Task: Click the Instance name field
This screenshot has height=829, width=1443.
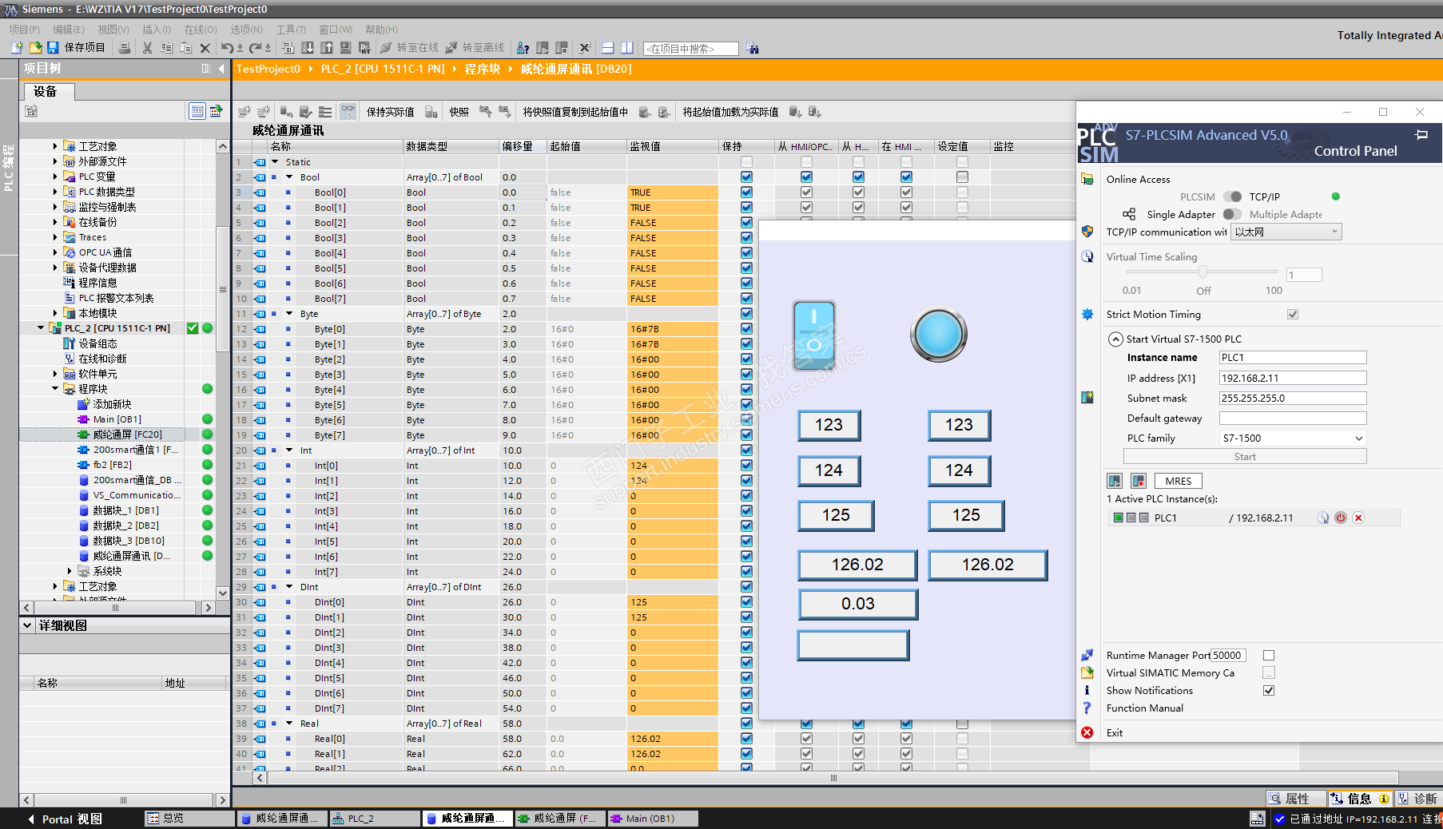Action: [x=1293, y=358]
